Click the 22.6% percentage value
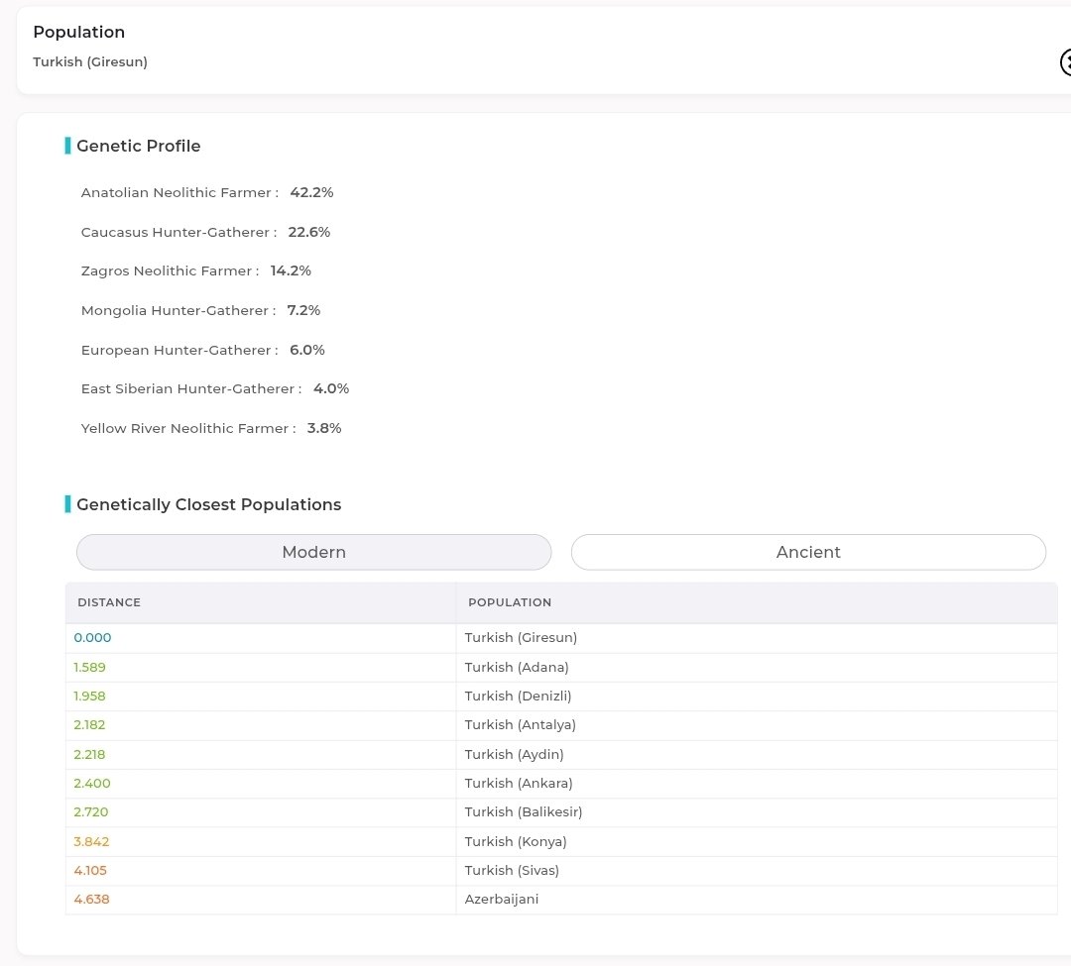Screen dimensions: 1071x966 [308, 233]
